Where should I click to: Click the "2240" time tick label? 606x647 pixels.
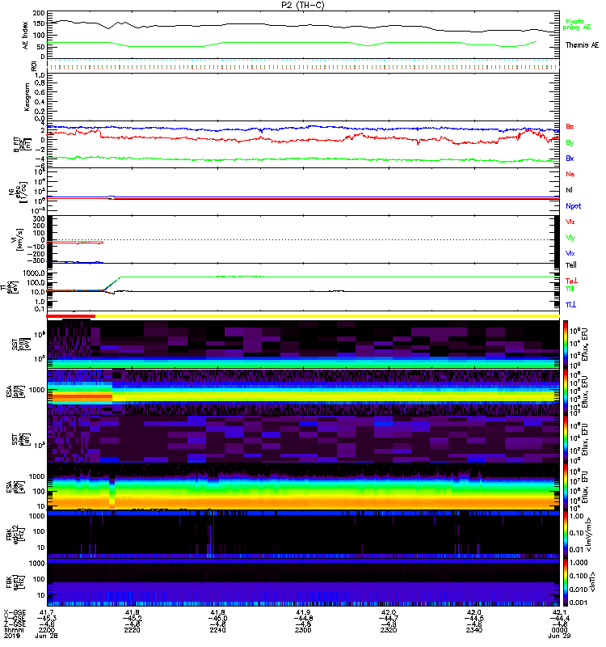pyautogui.click(x=217, y=630)
